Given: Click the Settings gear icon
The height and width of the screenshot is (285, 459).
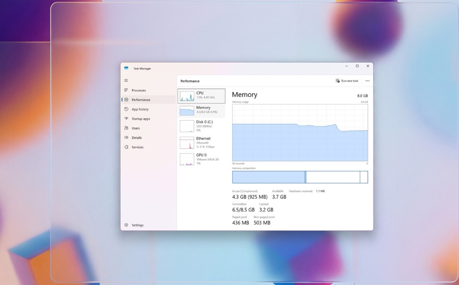Looking at the screenshot, I should [x=126, y=225].
